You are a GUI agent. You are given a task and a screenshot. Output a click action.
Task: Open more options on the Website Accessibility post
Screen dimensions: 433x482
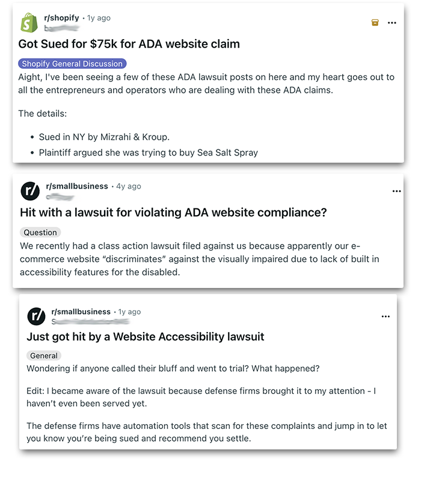386,316
